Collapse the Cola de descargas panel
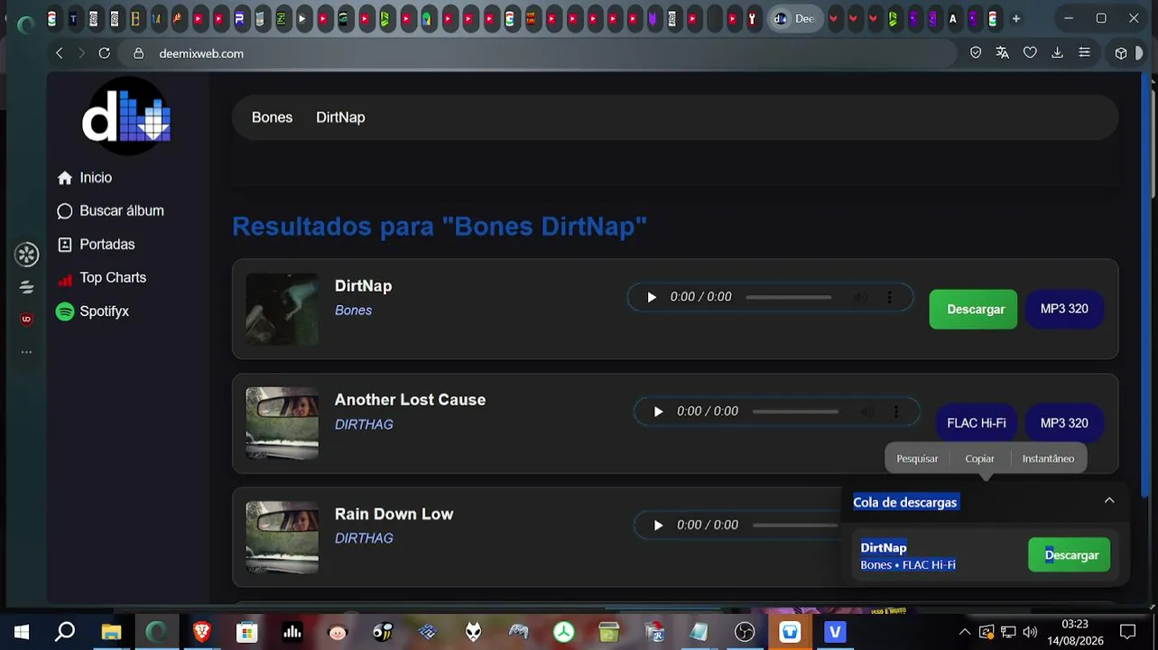The height and width of the screenshot is (650, 1158). [1109, 501]
